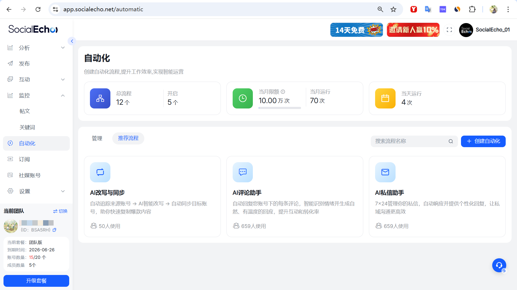Copy the team ID BSA5RH
Viewport: 517px width, 290px height.
pyautogui.click(x=55, y=230)
